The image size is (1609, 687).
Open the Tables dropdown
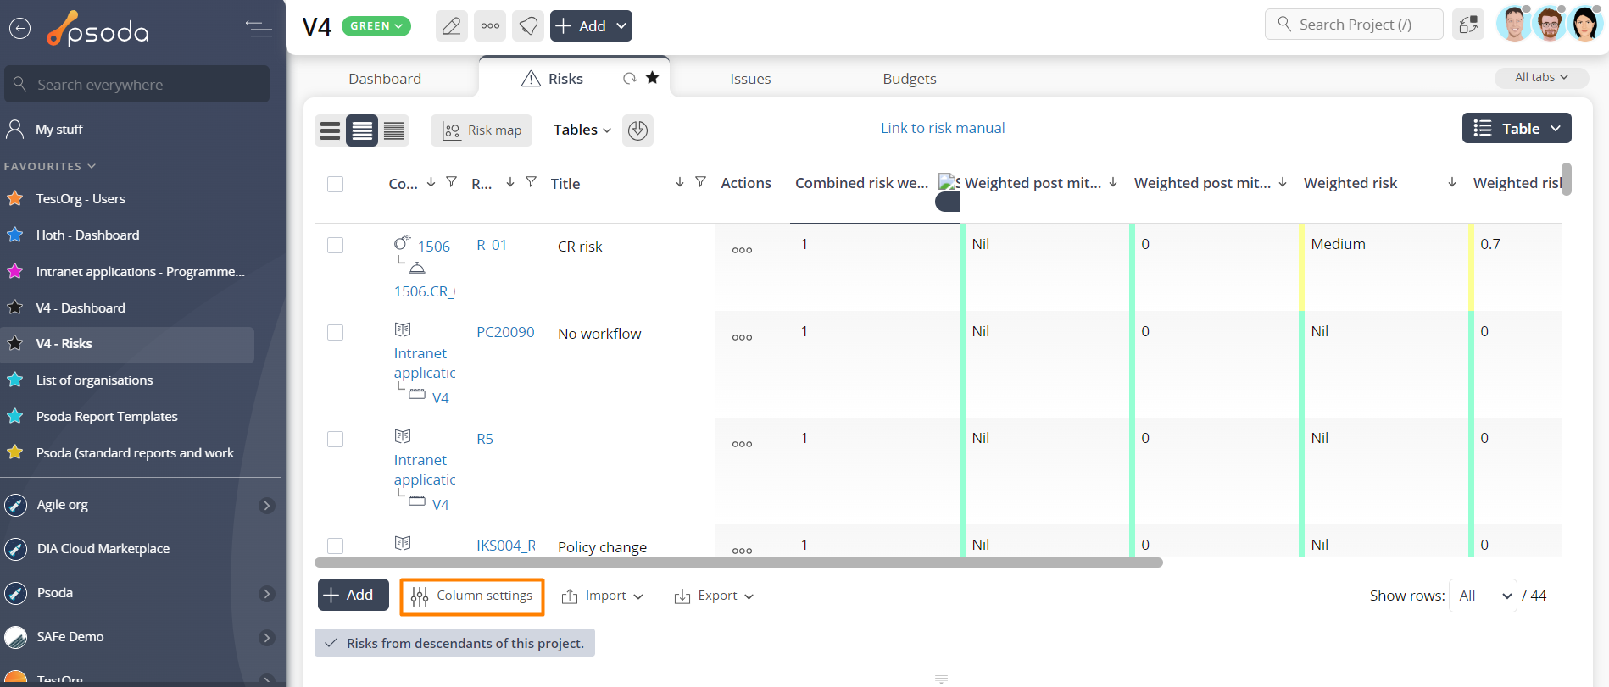point(582,130)
